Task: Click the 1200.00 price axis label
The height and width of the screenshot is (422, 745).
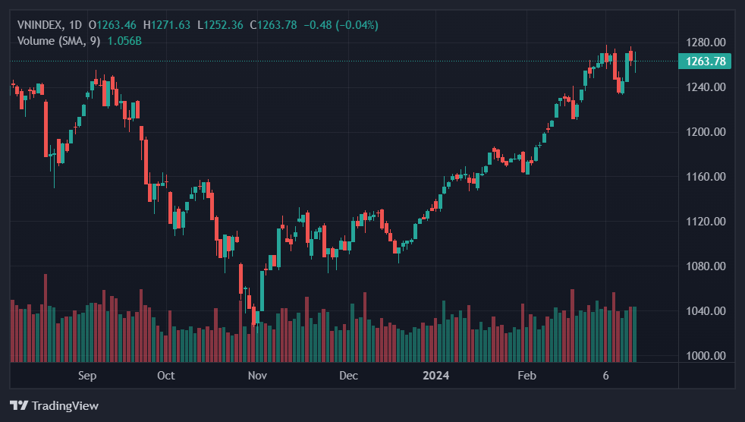Action: (x=705, y=132)
